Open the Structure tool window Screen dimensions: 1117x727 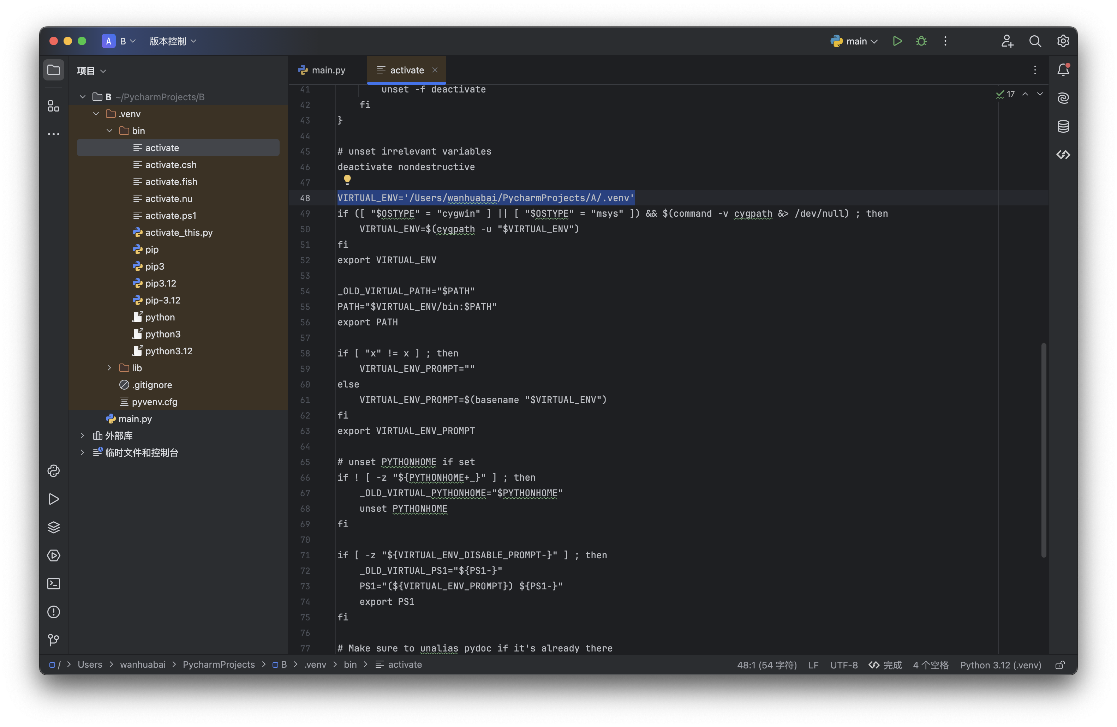(x=54, y=106)
